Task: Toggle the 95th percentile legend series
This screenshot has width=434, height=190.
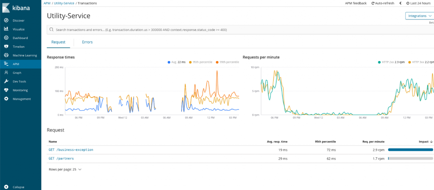Action: click(x=200, y=62)
